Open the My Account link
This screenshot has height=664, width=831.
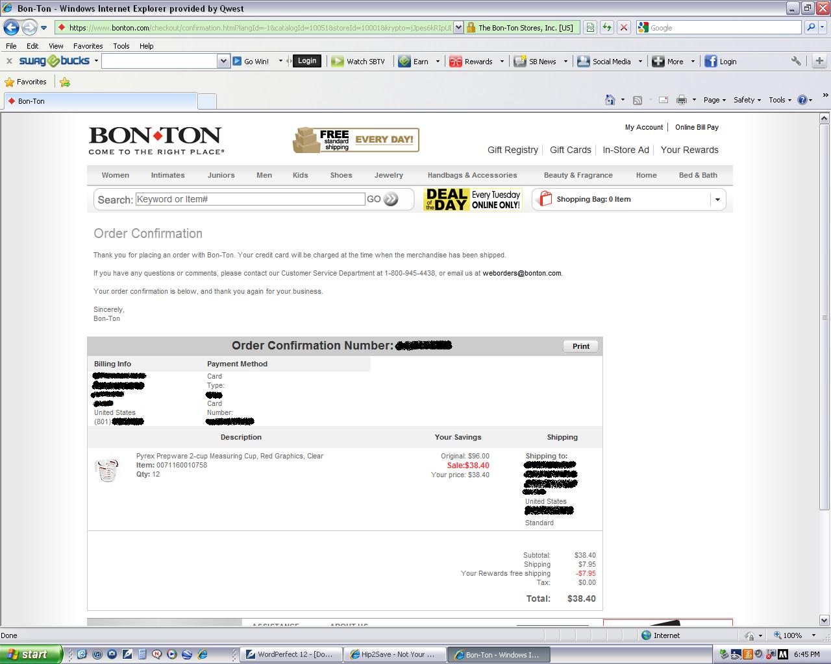pyautogui.click(x=644, y=127)
